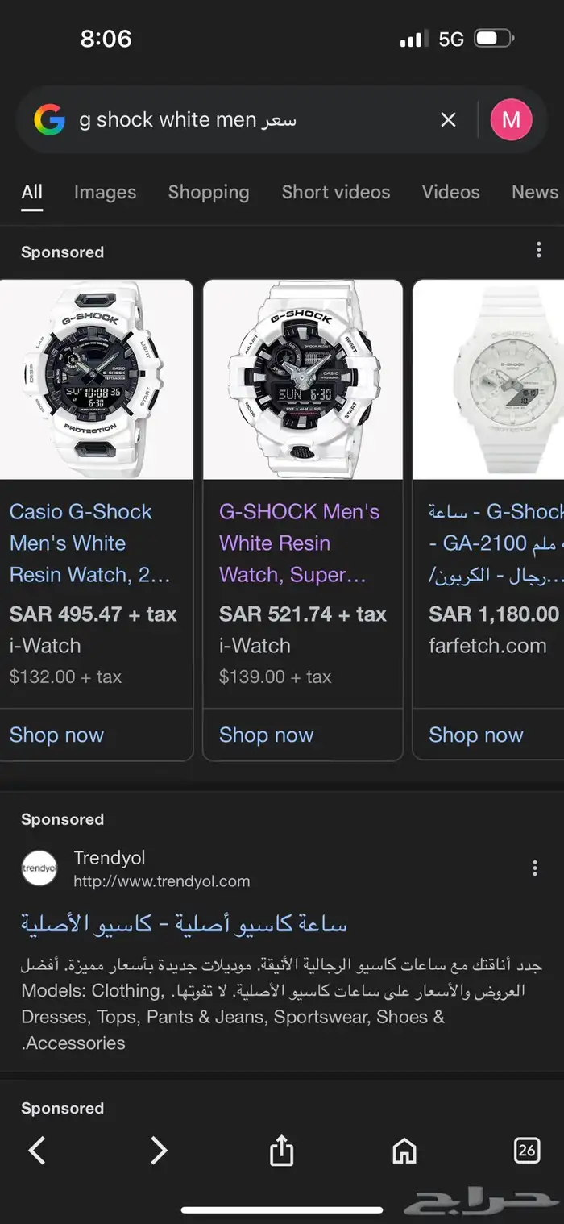Select the Videos tab
Image resolution: width=564 pixels, height=1224 pixels.
(450, 192)
